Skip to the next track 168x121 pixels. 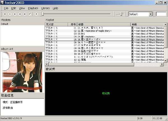[x=25, y=14]
